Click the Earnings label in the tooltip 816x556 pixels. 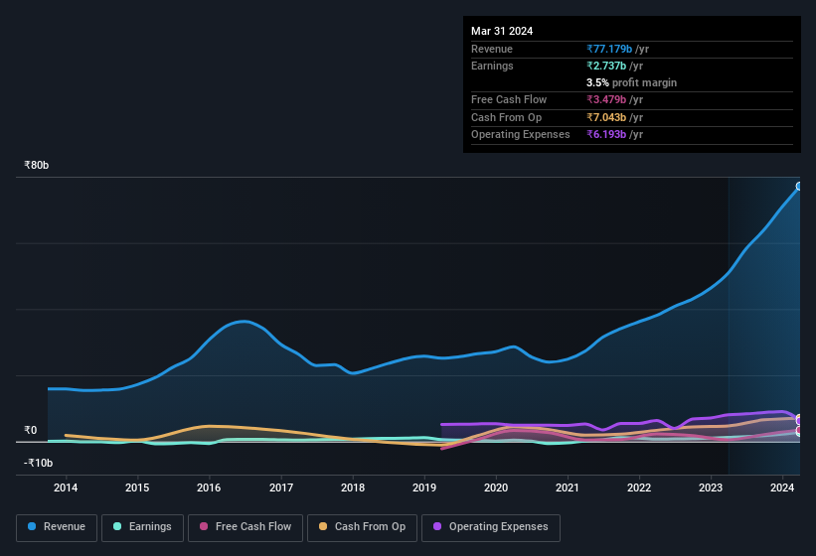(492, 66)
